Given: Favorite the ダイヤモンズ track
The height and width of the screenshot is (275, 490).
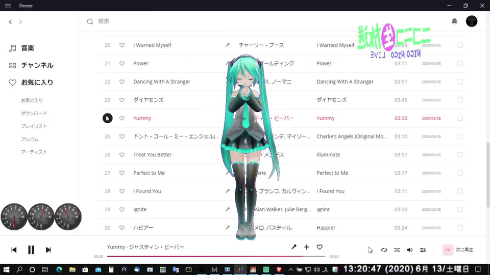Looking at the screenshot, I should coord(122,100).
